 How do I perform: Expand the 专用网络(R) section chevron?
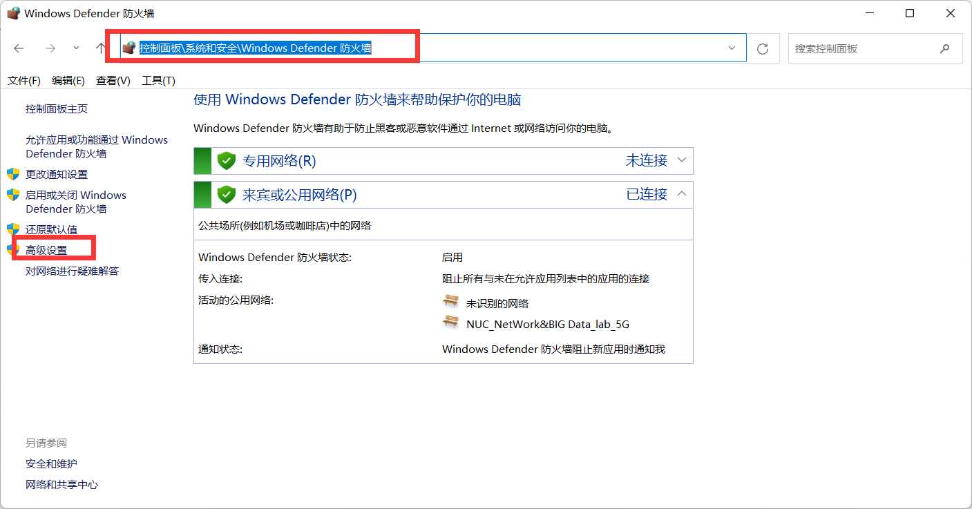682,160
